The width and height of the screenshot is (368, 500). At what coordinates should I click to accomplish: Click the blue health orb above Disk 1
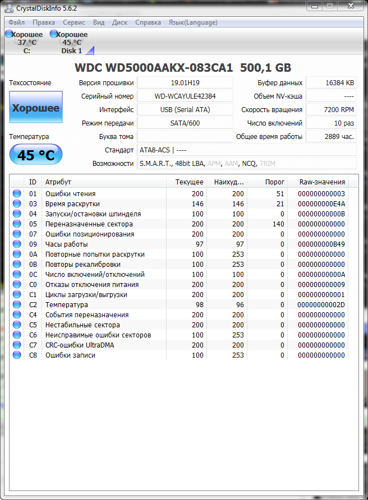(x=54, y=34)
